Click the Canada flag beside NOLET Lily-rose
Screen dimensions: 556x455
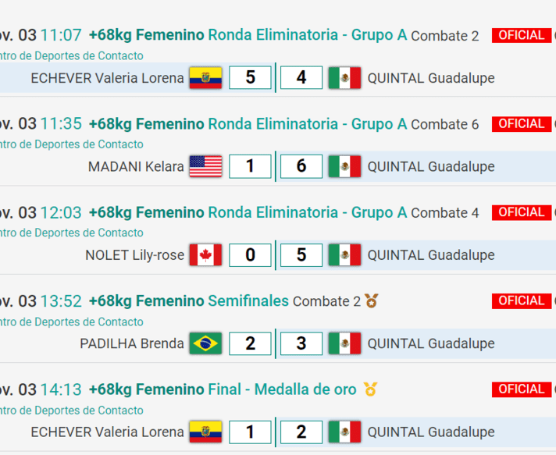(x=205, y=255)
